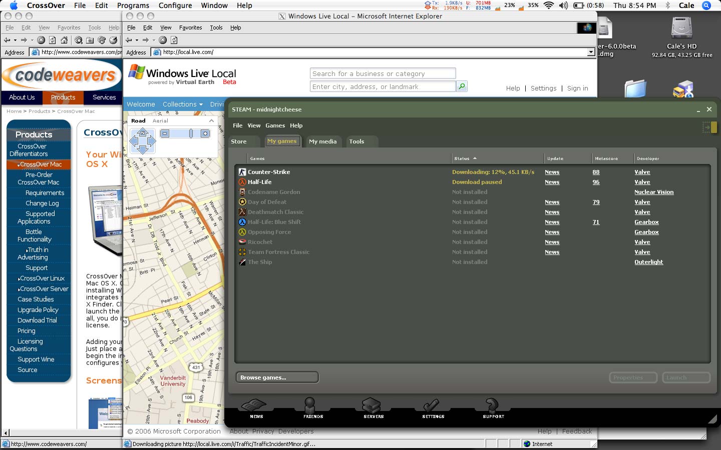Switch the map to Aerial view
The width and height of the screenshot is (721, 450).
pyautogui.click(x=160, y=120)
